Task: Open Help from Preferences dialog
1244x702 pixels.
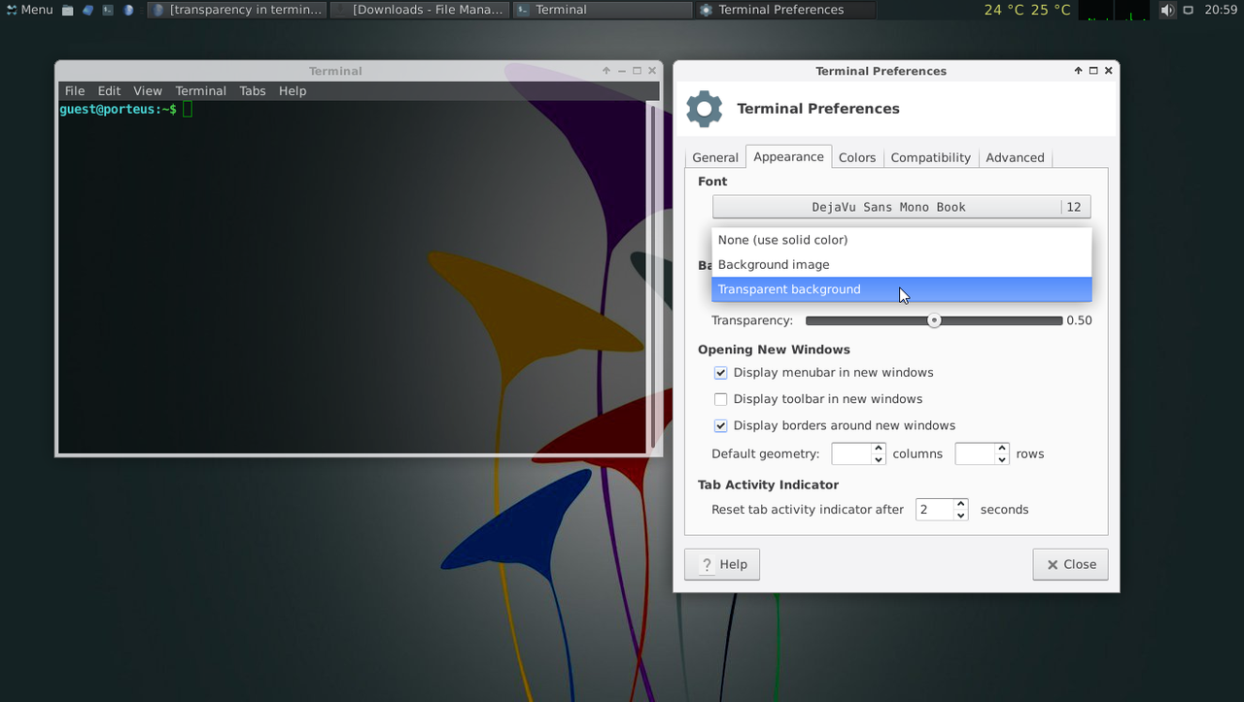Action: (722, 564)
